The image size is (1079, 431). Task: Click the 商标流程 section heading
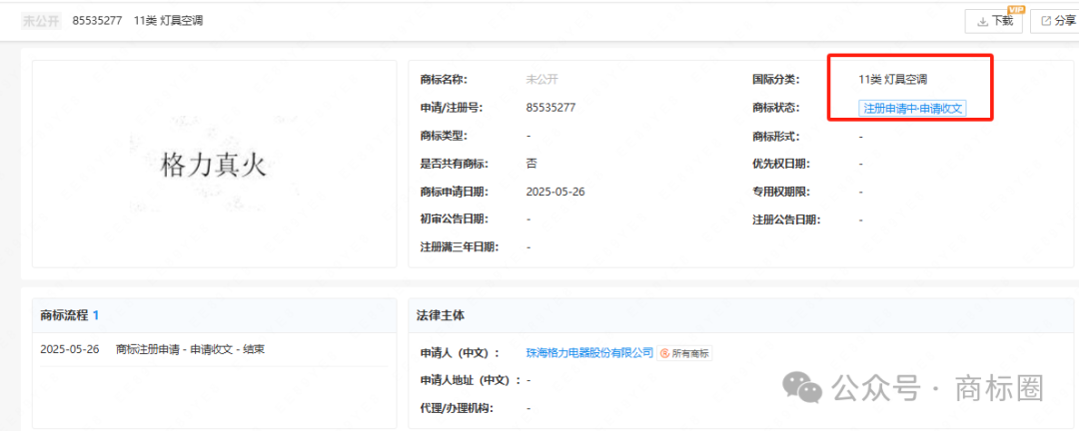click(x=64, y=315)
